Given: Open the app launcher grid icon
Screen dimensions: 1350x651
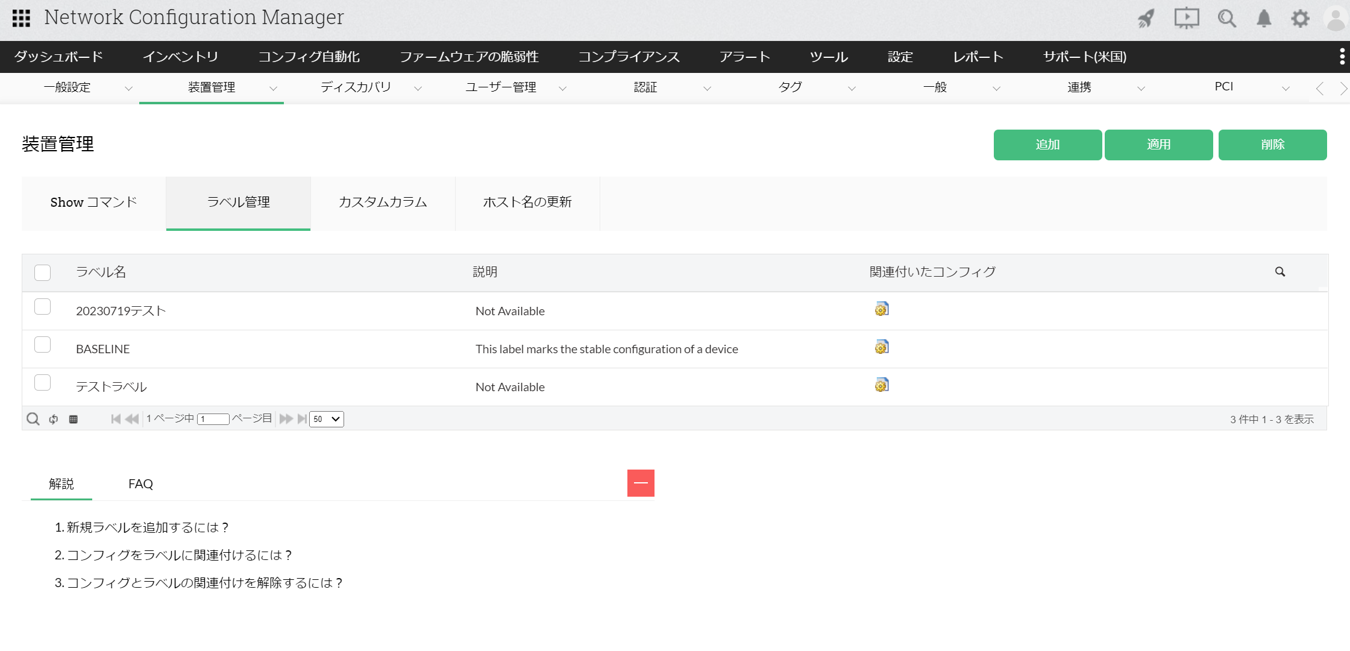Looking at the screenshot, I should tap(21, 18).
